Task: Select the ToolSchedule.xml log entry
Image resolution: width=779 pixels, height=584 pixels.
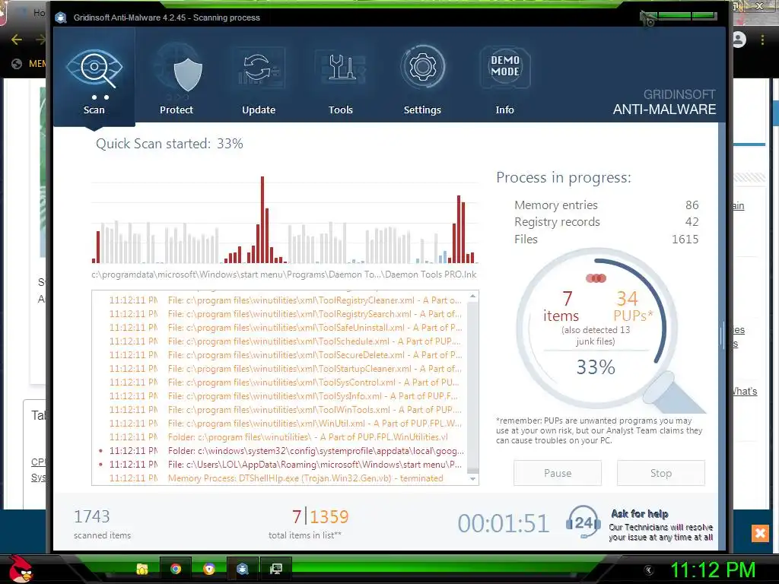Action: point(285,341)
